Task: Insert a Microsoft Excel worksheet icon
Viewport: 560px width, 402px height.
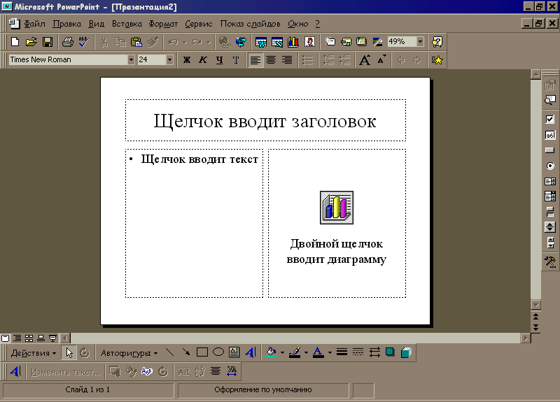Action: pos(277,42)
